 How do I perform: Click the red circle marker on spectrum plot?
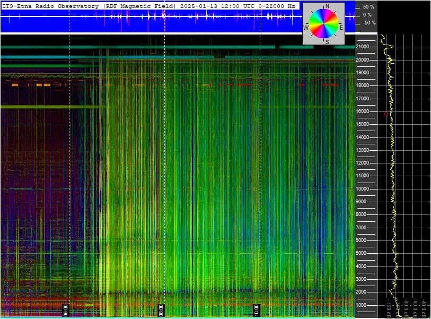coord(386,114)
